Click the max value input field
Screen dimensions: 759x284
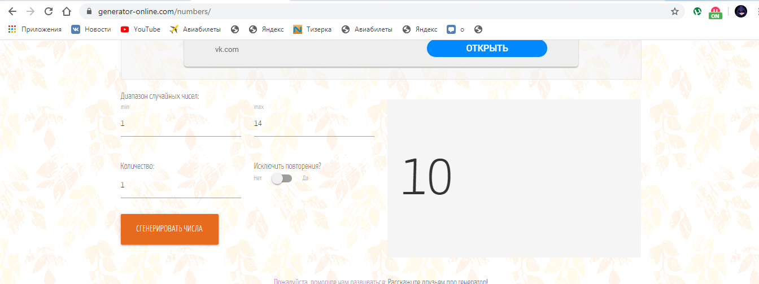coord(313,124)
